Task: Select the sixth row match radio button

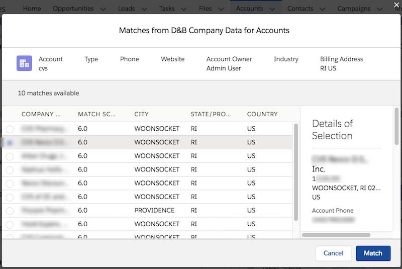Action: click(x=10, y=197)
